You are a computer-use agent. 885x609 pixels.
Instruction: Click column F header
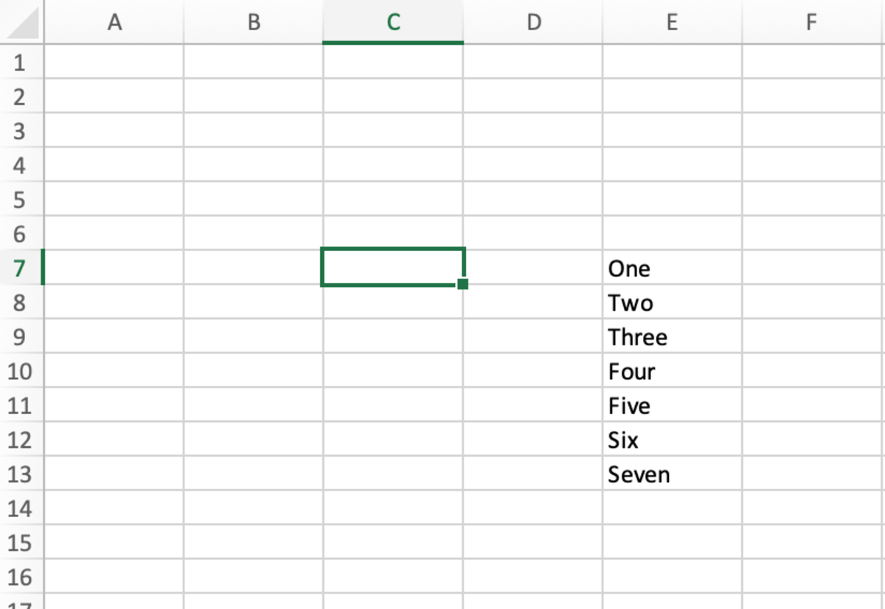811,23
